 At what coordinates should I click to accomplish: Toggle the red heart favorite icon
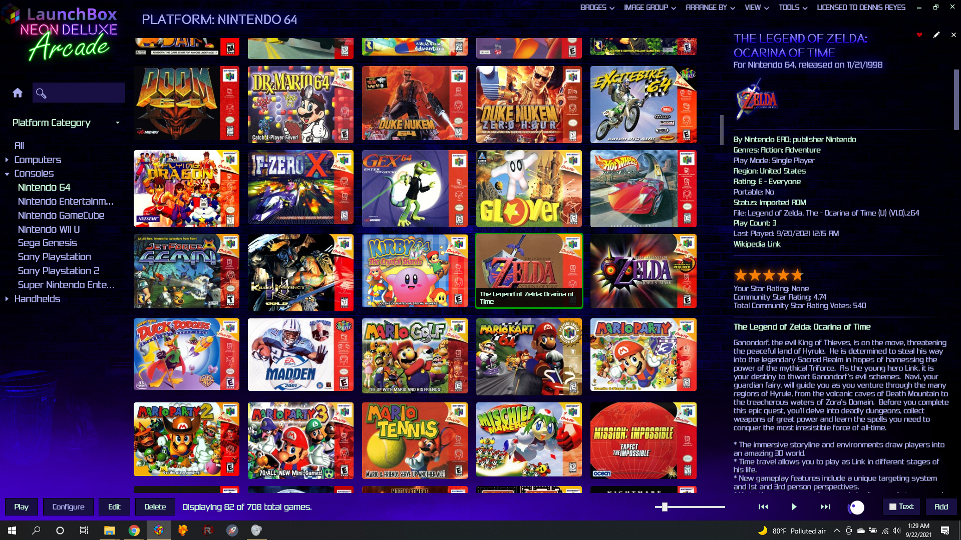click(919, 35)
